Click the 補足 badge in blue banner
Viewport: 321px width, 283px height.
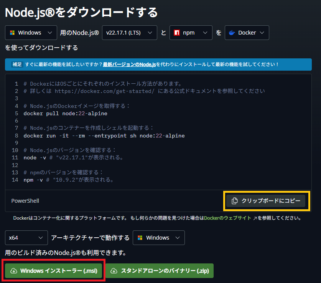tap(17, 65)
